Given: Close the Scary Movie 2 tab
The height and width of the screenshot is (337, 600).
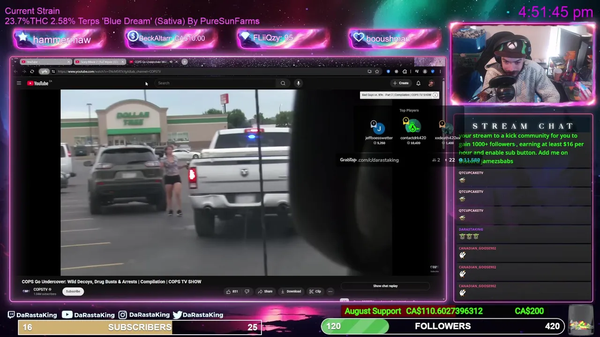Looking at the screenshot, I should tap(123, 62).
